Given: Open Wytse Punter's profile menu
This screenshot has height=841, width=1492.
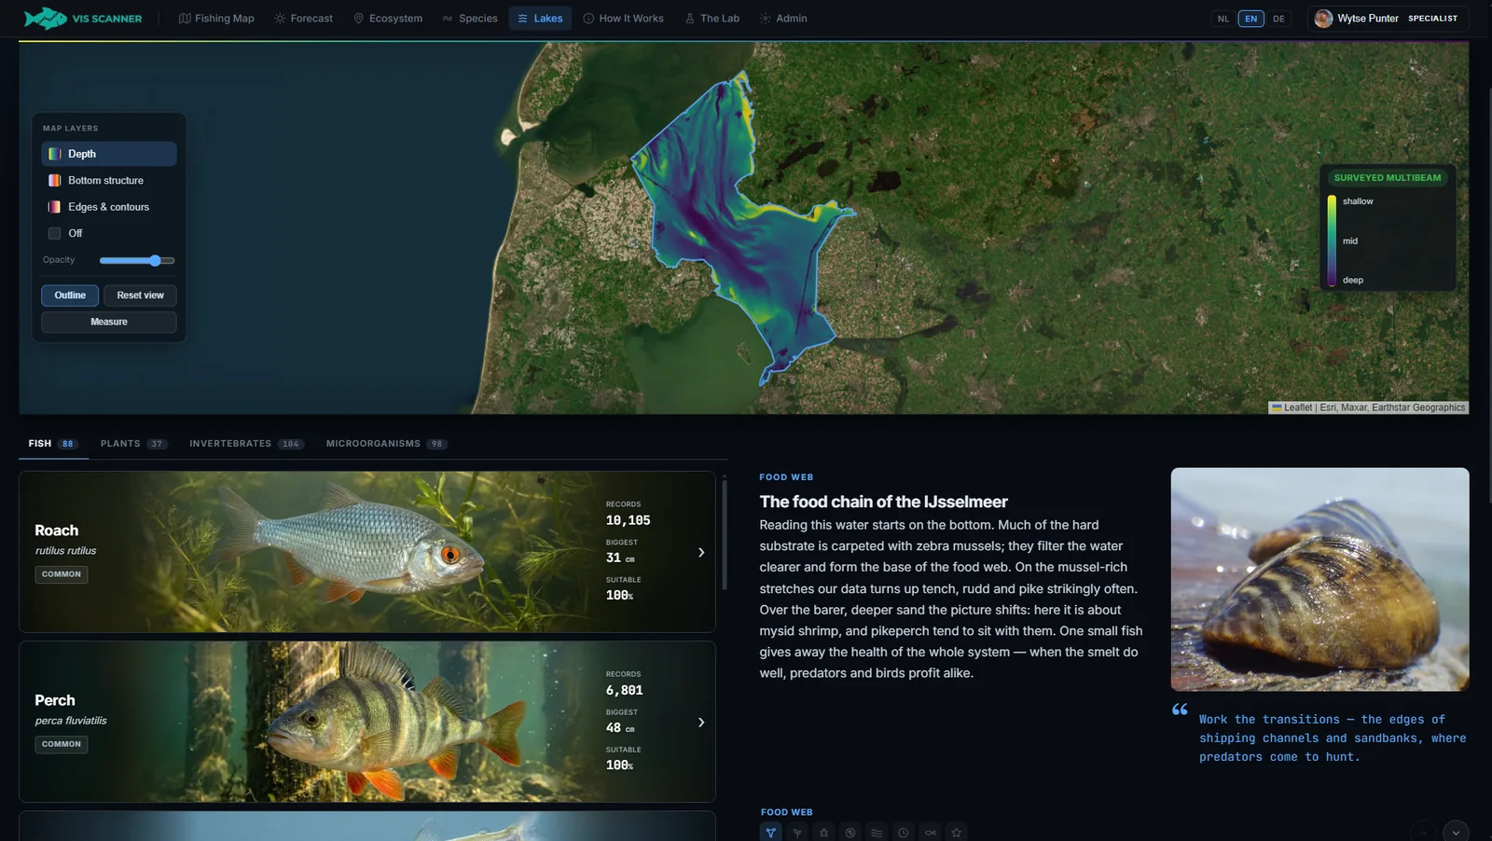Looking at the screenshot, I should point(1388,19).
